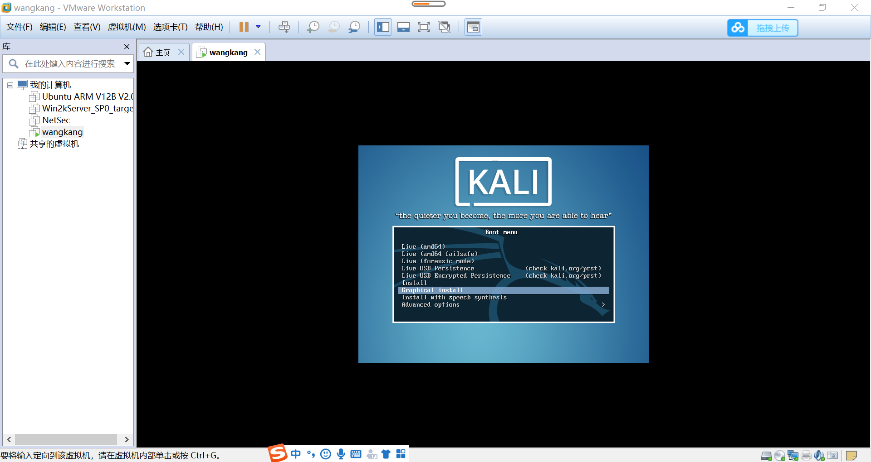Select wangkang in the library tree

pyautogui.click(x=62, y=132)
